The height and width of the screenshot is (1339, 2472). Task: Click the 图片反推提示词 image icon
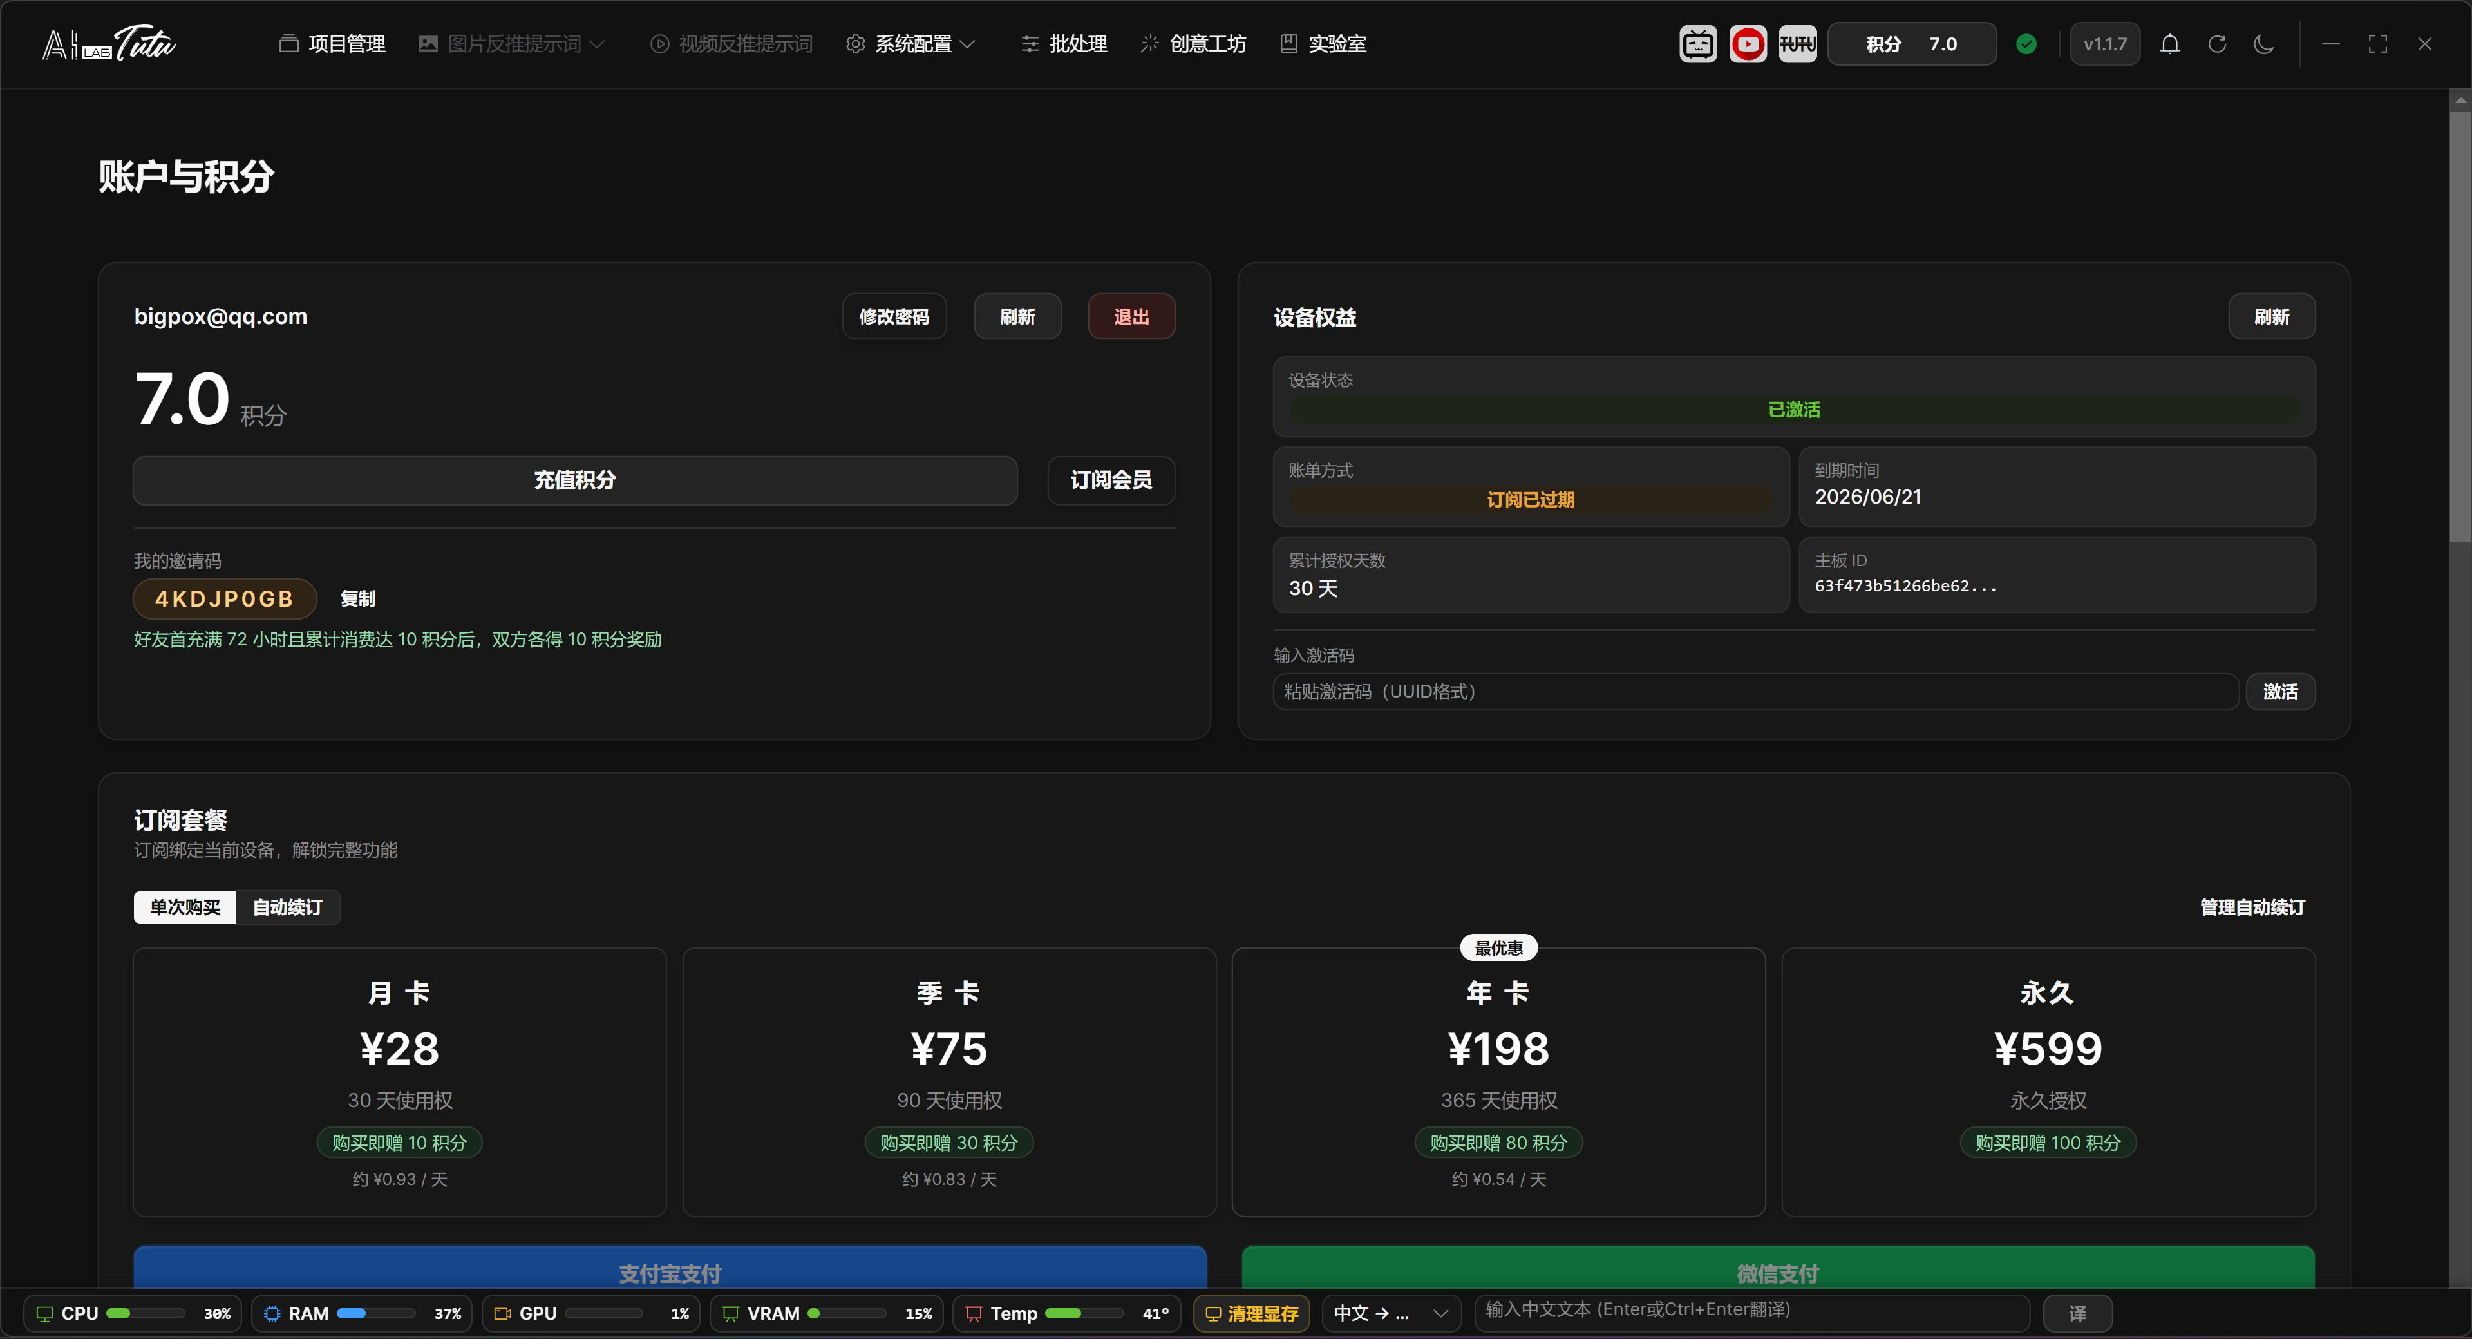click(x=428, y=44)
